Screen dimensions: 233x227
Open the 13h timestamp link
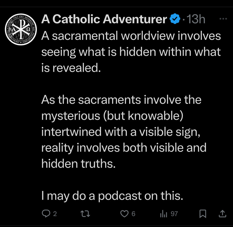196,19
